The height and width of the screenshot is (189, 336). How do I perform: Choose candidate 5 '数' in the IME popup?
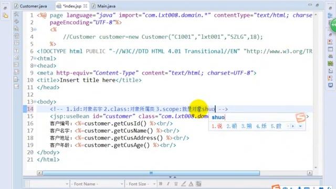(x=276, y=126)
